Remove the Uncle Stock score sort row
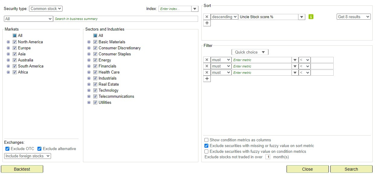The height and width of the screenshot is (174, 375). tap(207, 17)
